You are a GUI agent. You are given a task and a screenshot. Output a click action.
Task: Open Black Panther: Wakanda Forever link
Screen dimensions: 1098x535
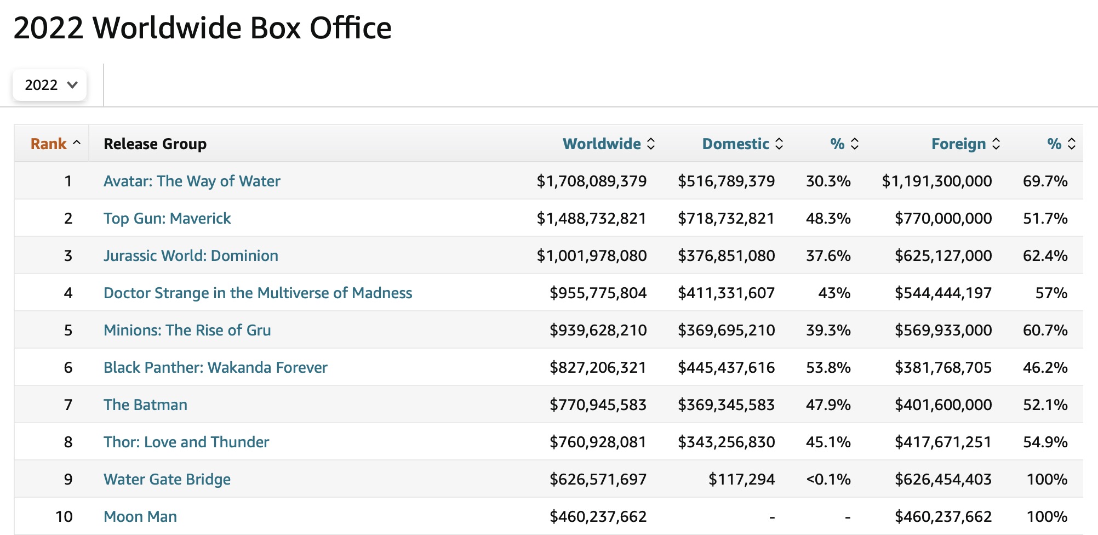pyautogui.click(x=215, y=367)
